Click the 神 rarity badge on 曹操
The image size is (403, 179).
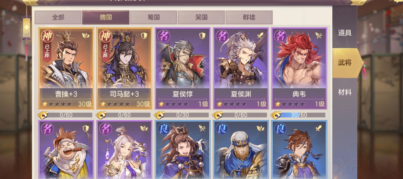pyautogui.click(x=47, y=37)
